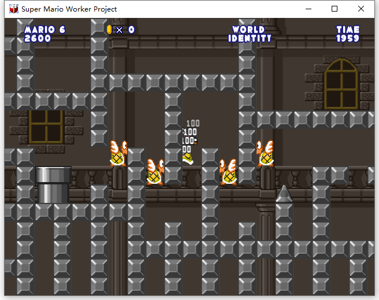Maximize the game window

pos(335,9)
